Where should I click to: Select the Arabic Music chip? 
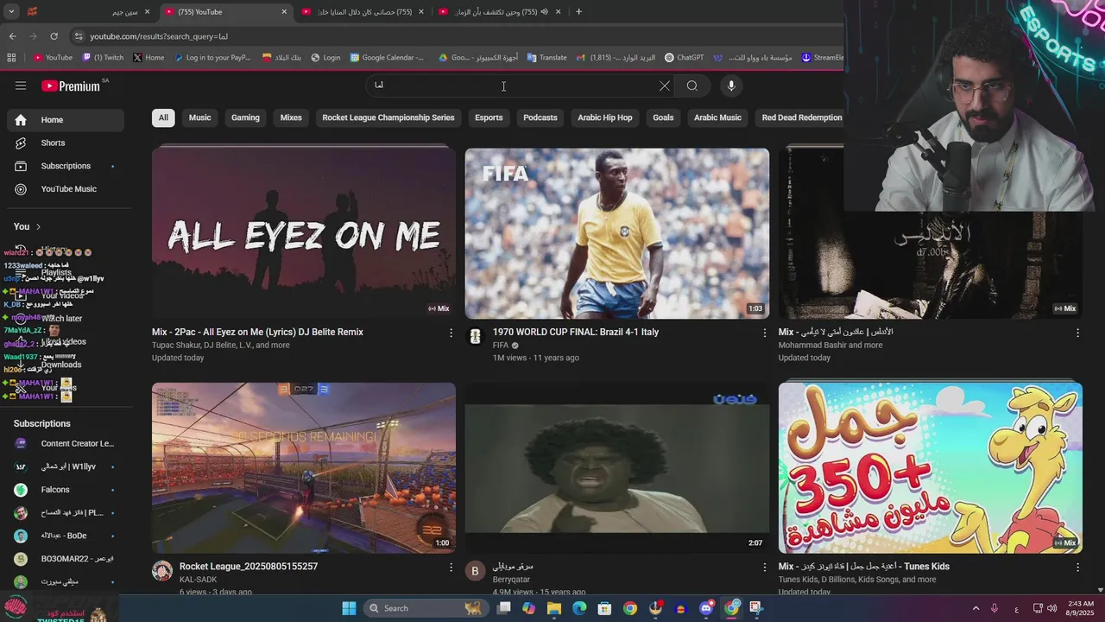click(x=717, y=117)
